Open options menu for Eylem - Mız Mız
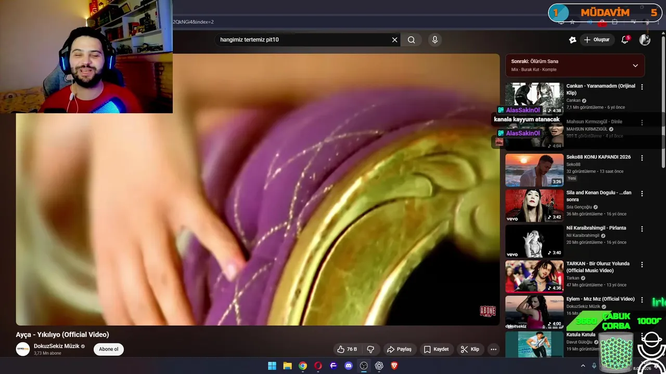The height and width of the screenshot is (374, 666). pyautogui.click(x=642, y=300)
